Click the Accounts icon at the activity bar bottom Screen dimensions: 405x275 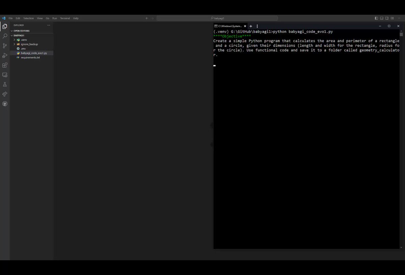click(5, 104)
